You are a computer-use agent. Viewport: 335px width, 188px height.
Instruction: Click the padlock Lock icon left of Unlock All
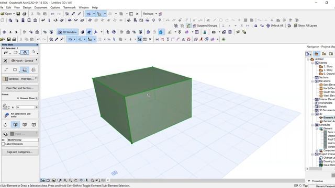click(x=256, y=26)
